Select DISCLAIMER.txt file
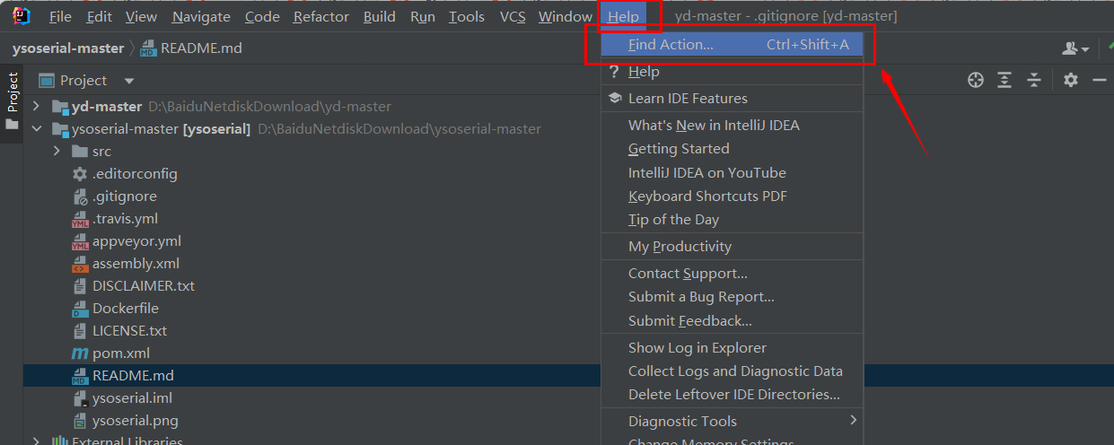Image resolution: width=1114 pixels, height=445 pixels. (144, 286)
